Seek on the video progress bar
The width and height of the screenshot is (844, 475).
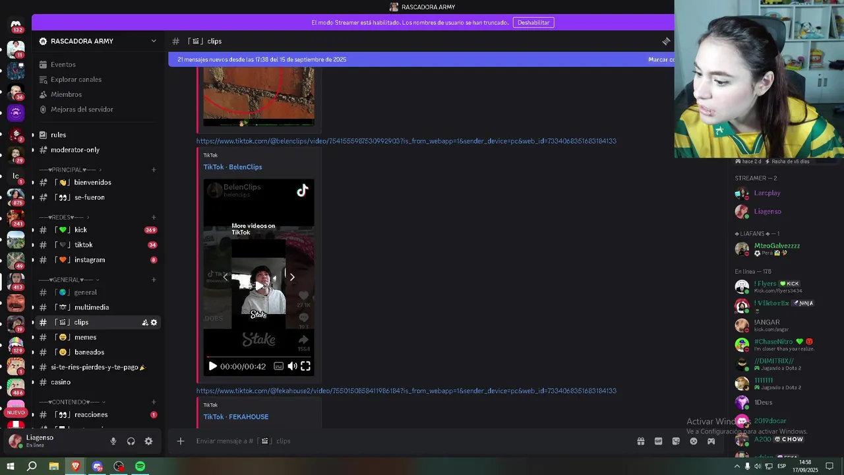(258, 357)
